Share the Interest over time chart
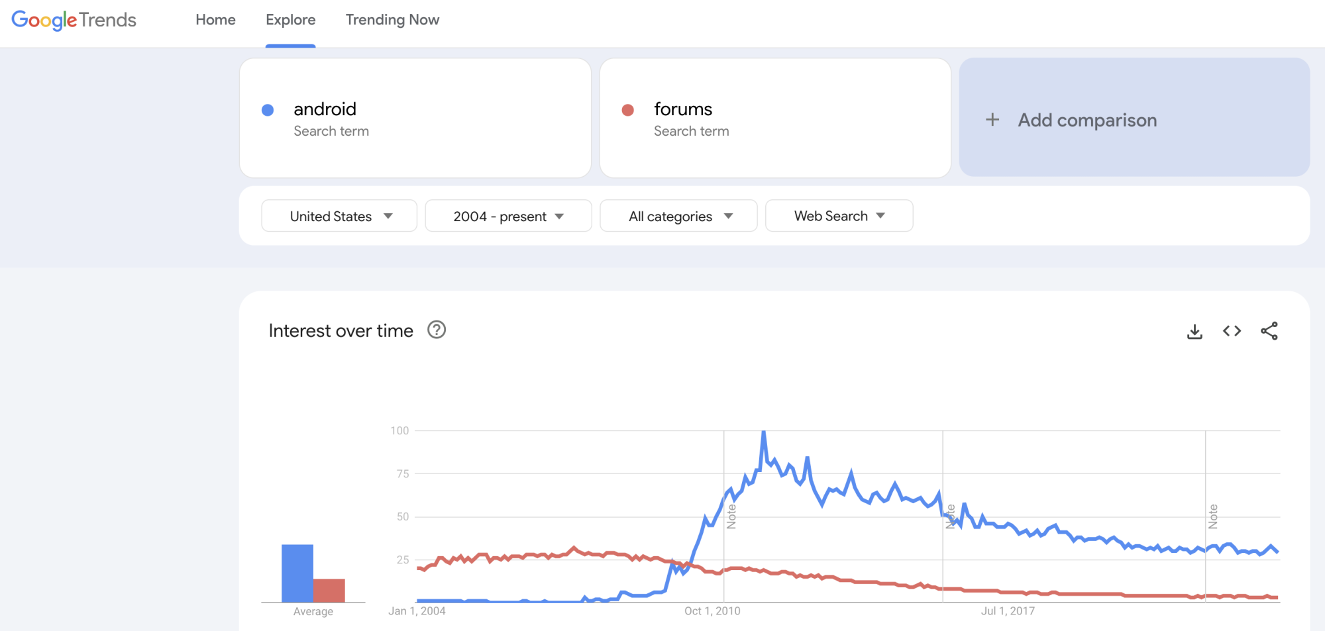1325x631 pixels. (x=1269, y=331)
